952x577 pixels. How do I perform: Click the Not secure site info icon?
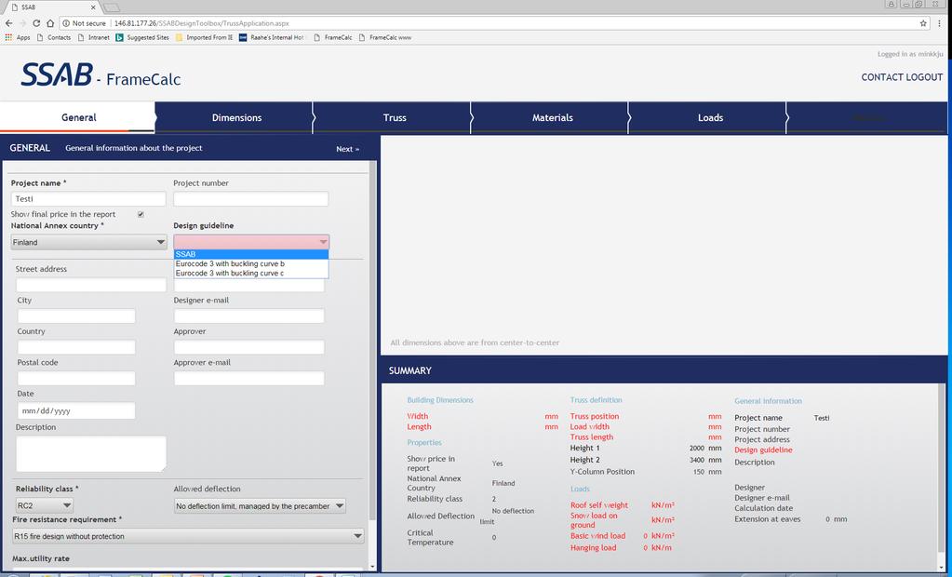(65, 23)
